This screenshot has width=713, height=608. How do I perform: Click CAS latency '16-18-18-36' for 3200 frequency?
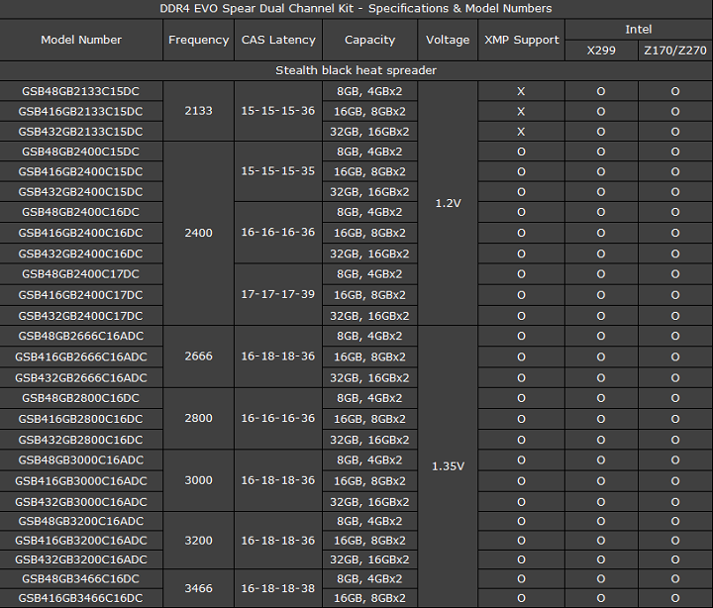(278, 541)
